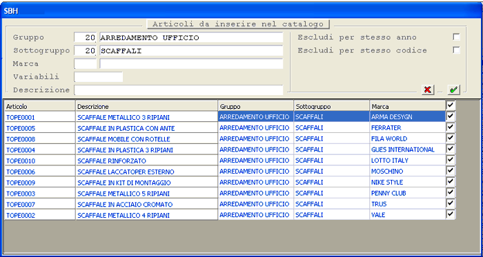Click the Descrizione filter input field

coord(178,90)
